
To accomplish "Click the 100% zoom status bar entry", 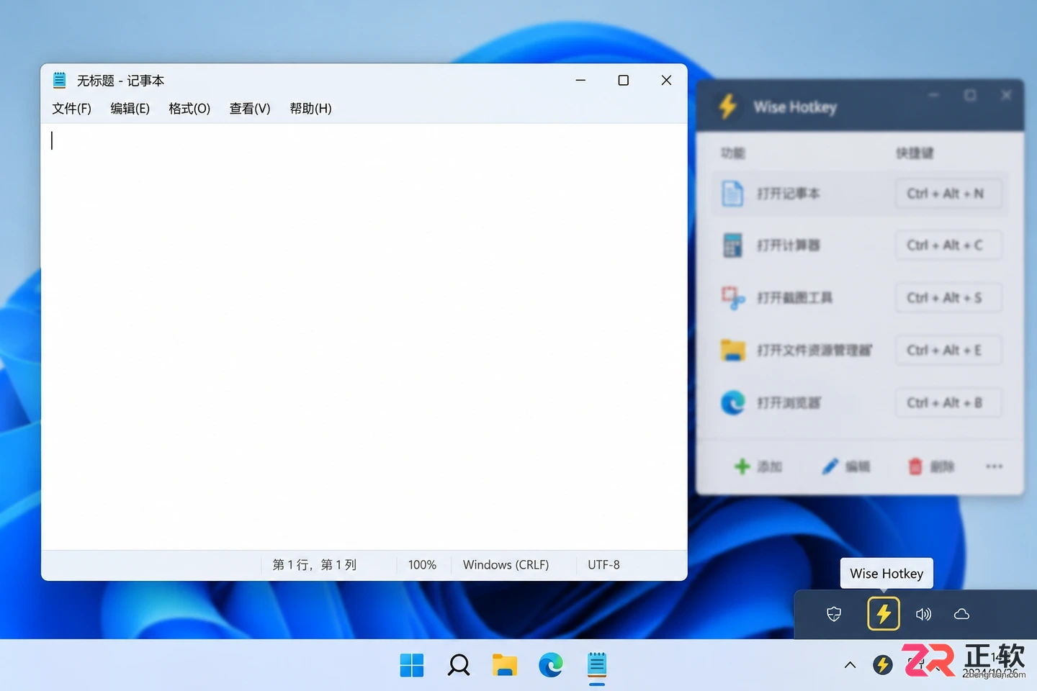I will pos(422,565).
